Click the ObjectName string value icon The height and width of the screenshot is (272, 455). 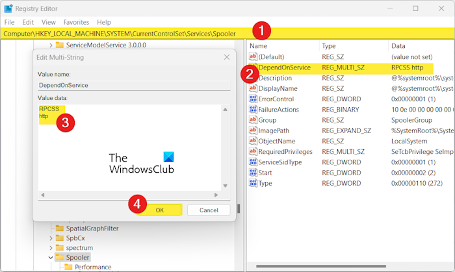(x=253, y=141)
